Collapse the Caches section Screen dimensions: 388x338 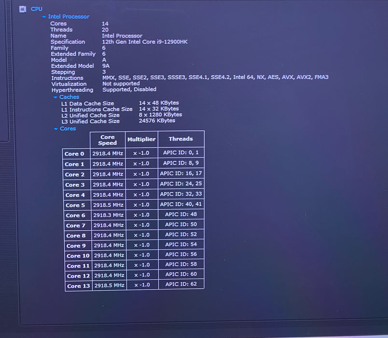click(55, 98)
